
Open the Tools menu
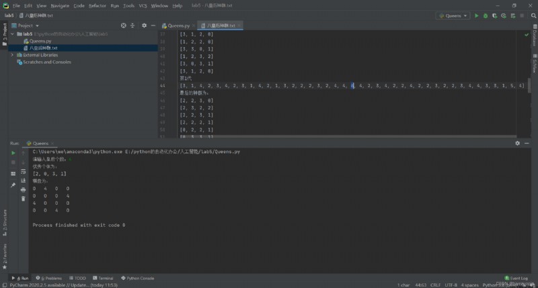pos(128,6)
